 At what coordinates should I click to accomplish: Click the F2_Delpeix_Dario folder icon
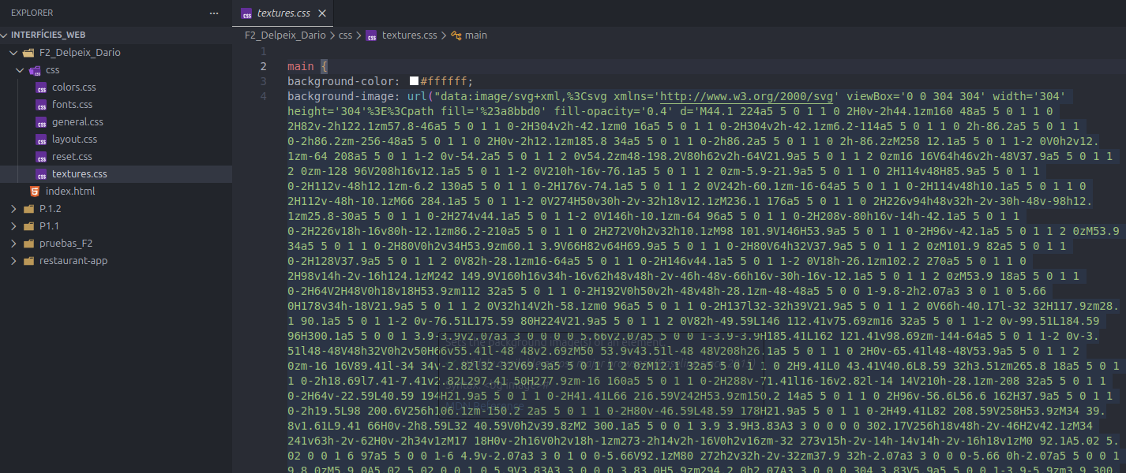pos(28,53)
